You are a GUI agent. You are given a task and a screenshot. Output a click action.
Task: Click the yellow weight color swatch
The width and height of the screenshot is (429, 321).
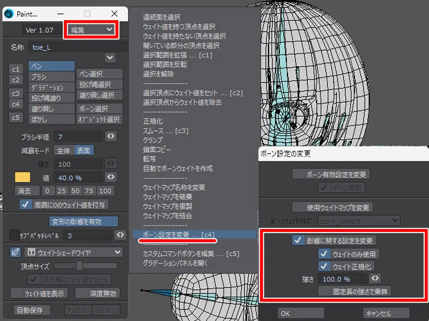click(22, 177)
